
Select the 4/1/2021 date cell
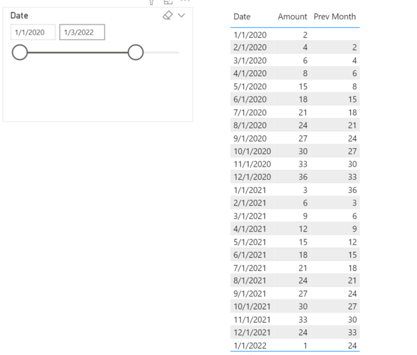tap(250, 229)
